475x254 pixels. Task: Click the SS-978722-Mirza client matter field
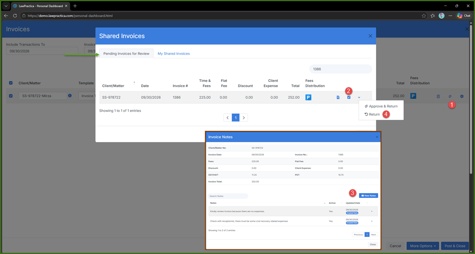point(43,96)
